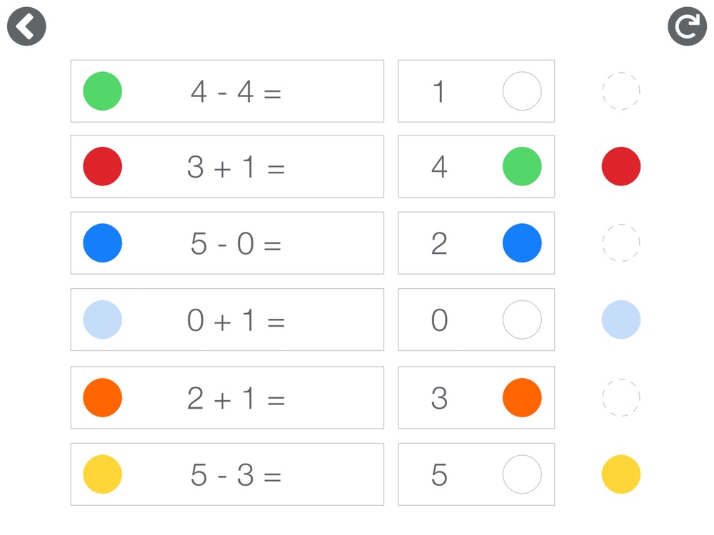Remove orange dot from answer 3

tap(522, 397)
